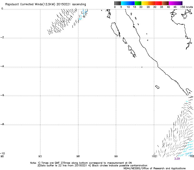
Task: Click the '90' longitude axis label
Action: (2, 156)
